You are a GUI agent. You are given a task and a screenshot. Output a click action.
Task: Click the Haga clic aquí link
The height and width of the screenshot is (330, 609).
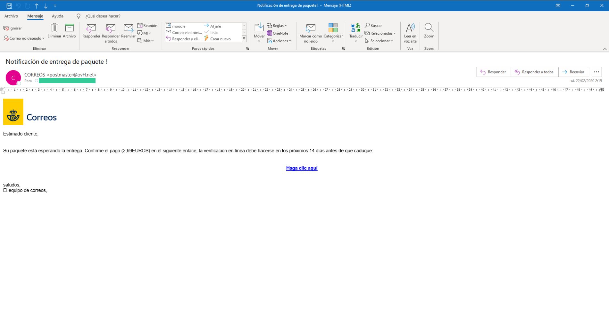point(302,168)
